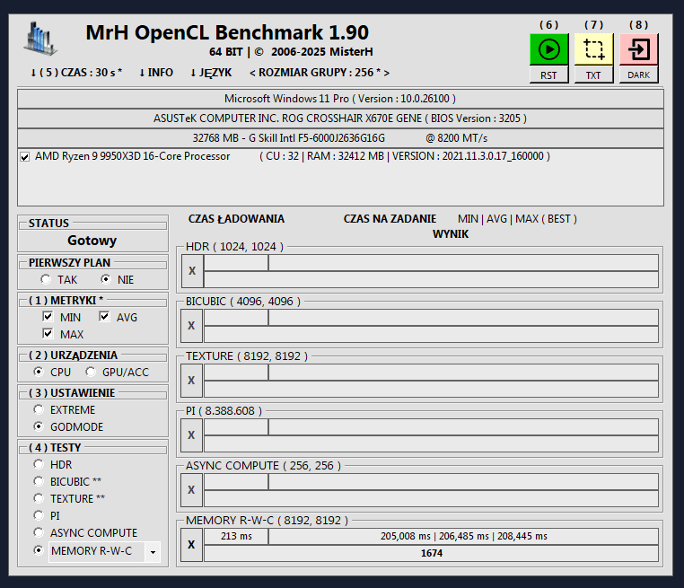This screenshot has width=684, height=588.
Task: Decrease ROZMIAR GRUPY with left arrow
Action: pos(252,73)
